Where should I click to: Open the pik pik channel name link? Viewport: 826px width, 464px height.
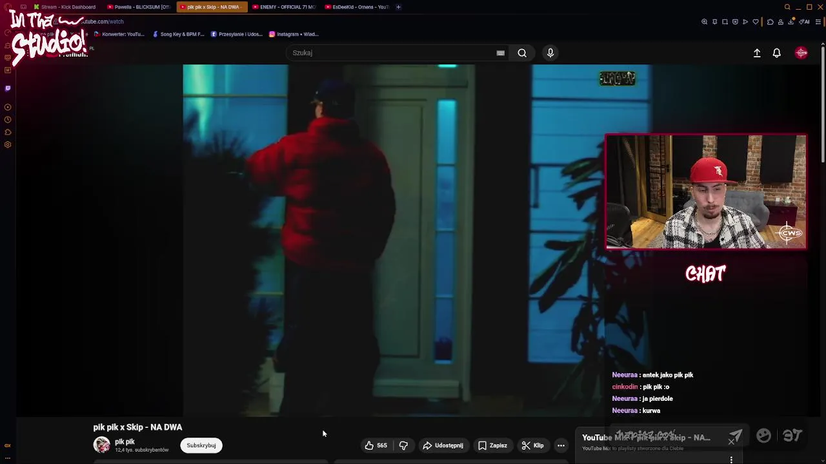click(x=125, y=441)
